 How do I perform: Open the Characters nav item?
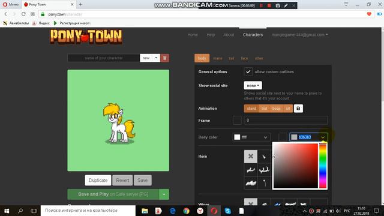point(253,35)
